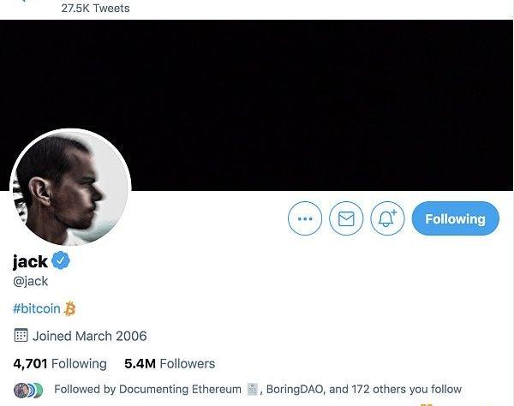Click the orange Bitcoin symbol emoji
The height and width of the screenshot is (406, 514).
[71, 308]
